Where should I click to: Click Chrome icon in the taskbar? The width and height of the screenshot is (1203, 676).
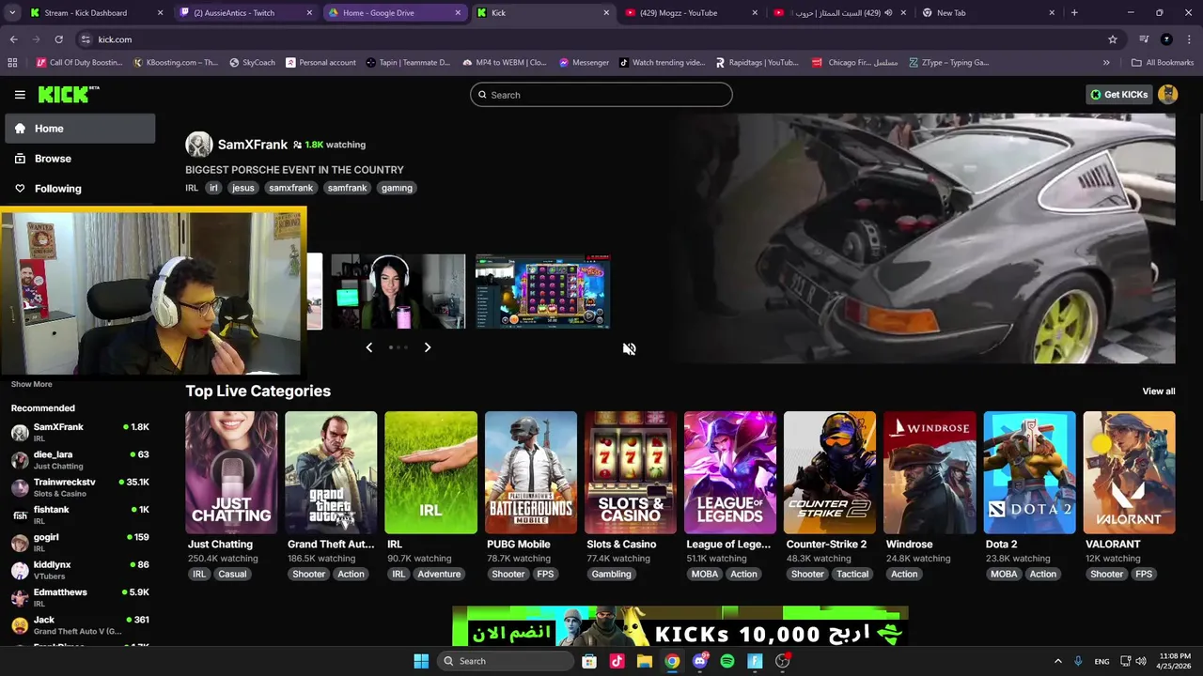[672, 661]
